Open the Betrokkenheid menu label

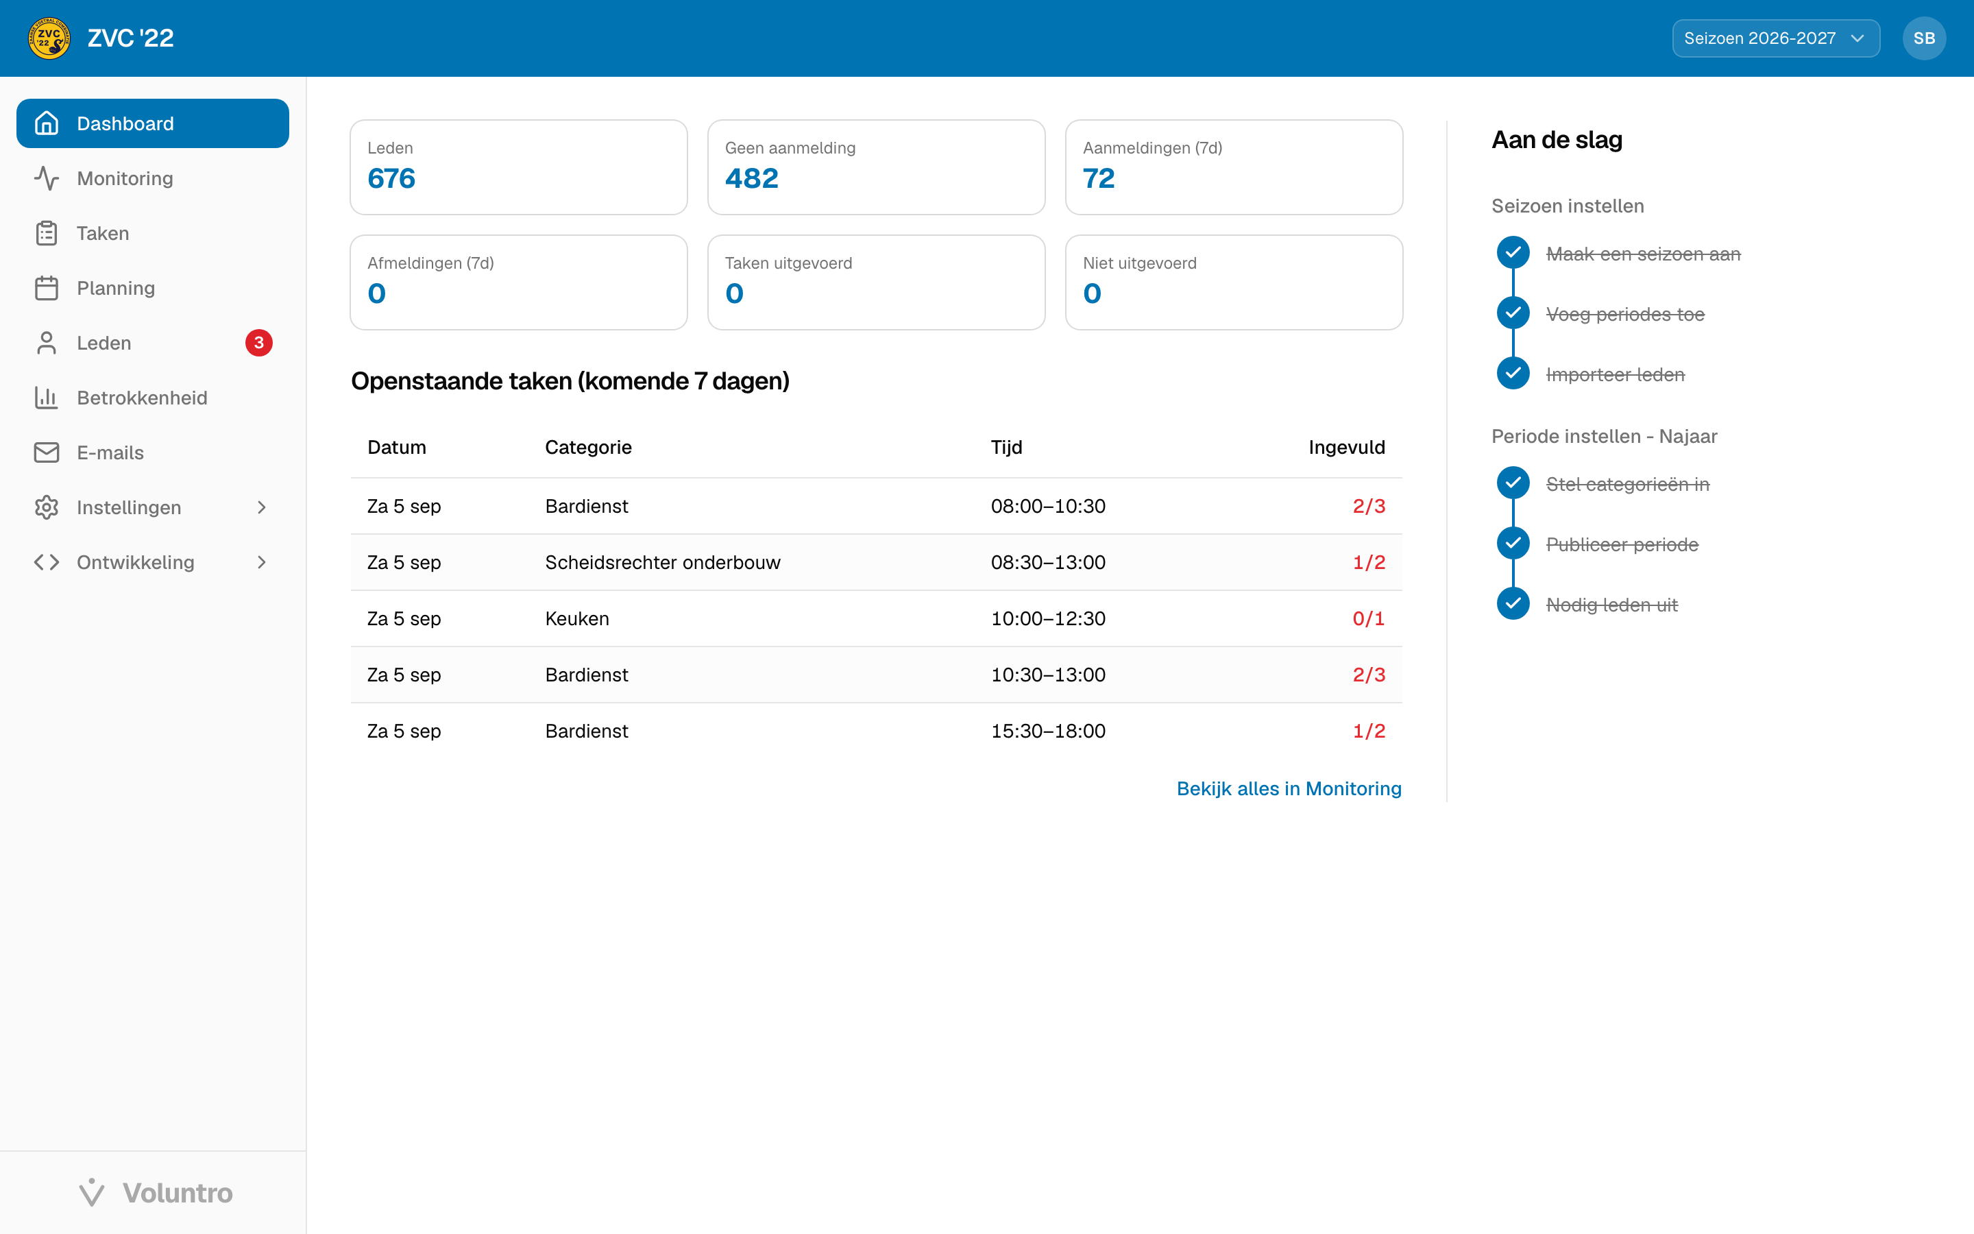pos(142,398)
